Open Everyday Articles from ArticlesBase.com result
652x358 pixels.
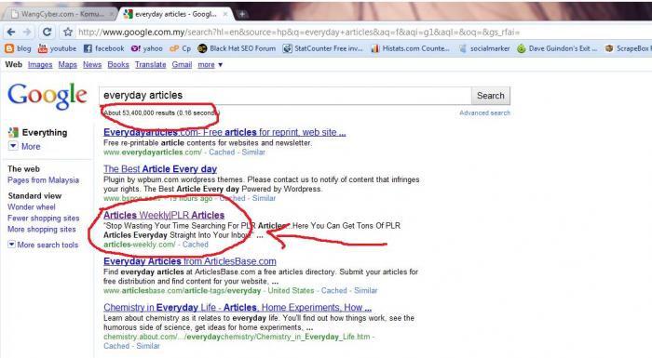click(190, 261)
